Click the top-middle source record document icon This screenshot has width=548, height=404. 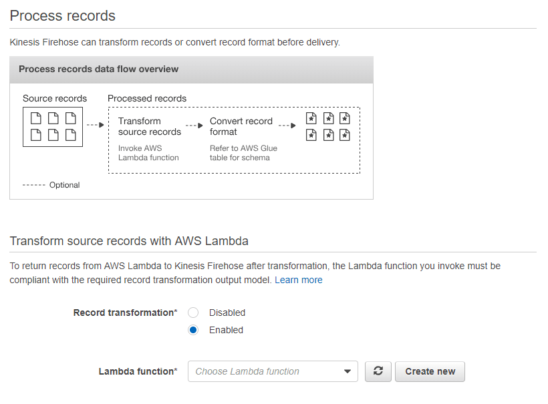[x=53, y=118]
